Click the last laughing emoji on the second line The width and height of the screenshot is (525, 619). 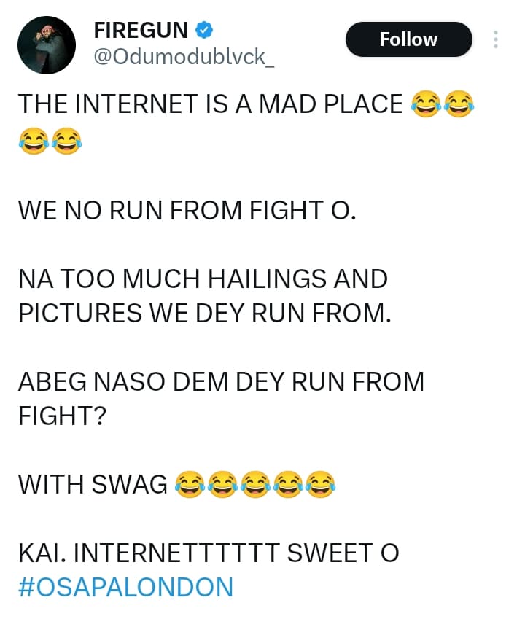pyautogui.click(x=66, y=141)
